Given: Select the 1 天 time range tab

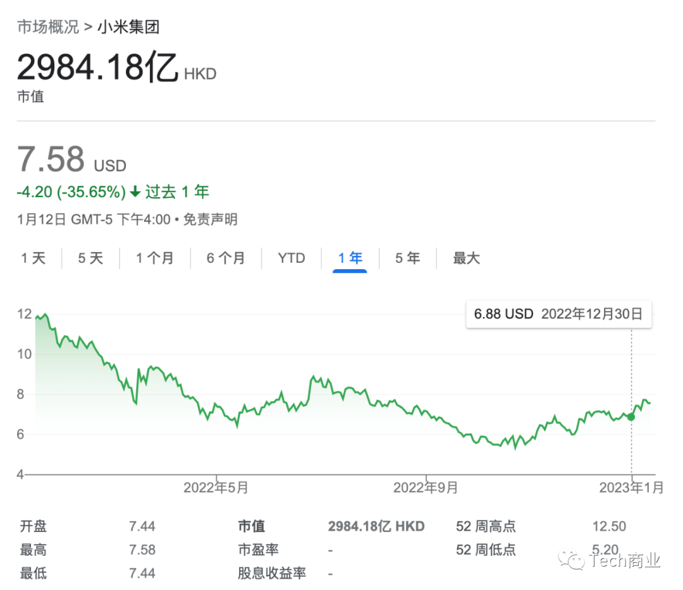Looking at the screenshot, I should tap(34, 258).
